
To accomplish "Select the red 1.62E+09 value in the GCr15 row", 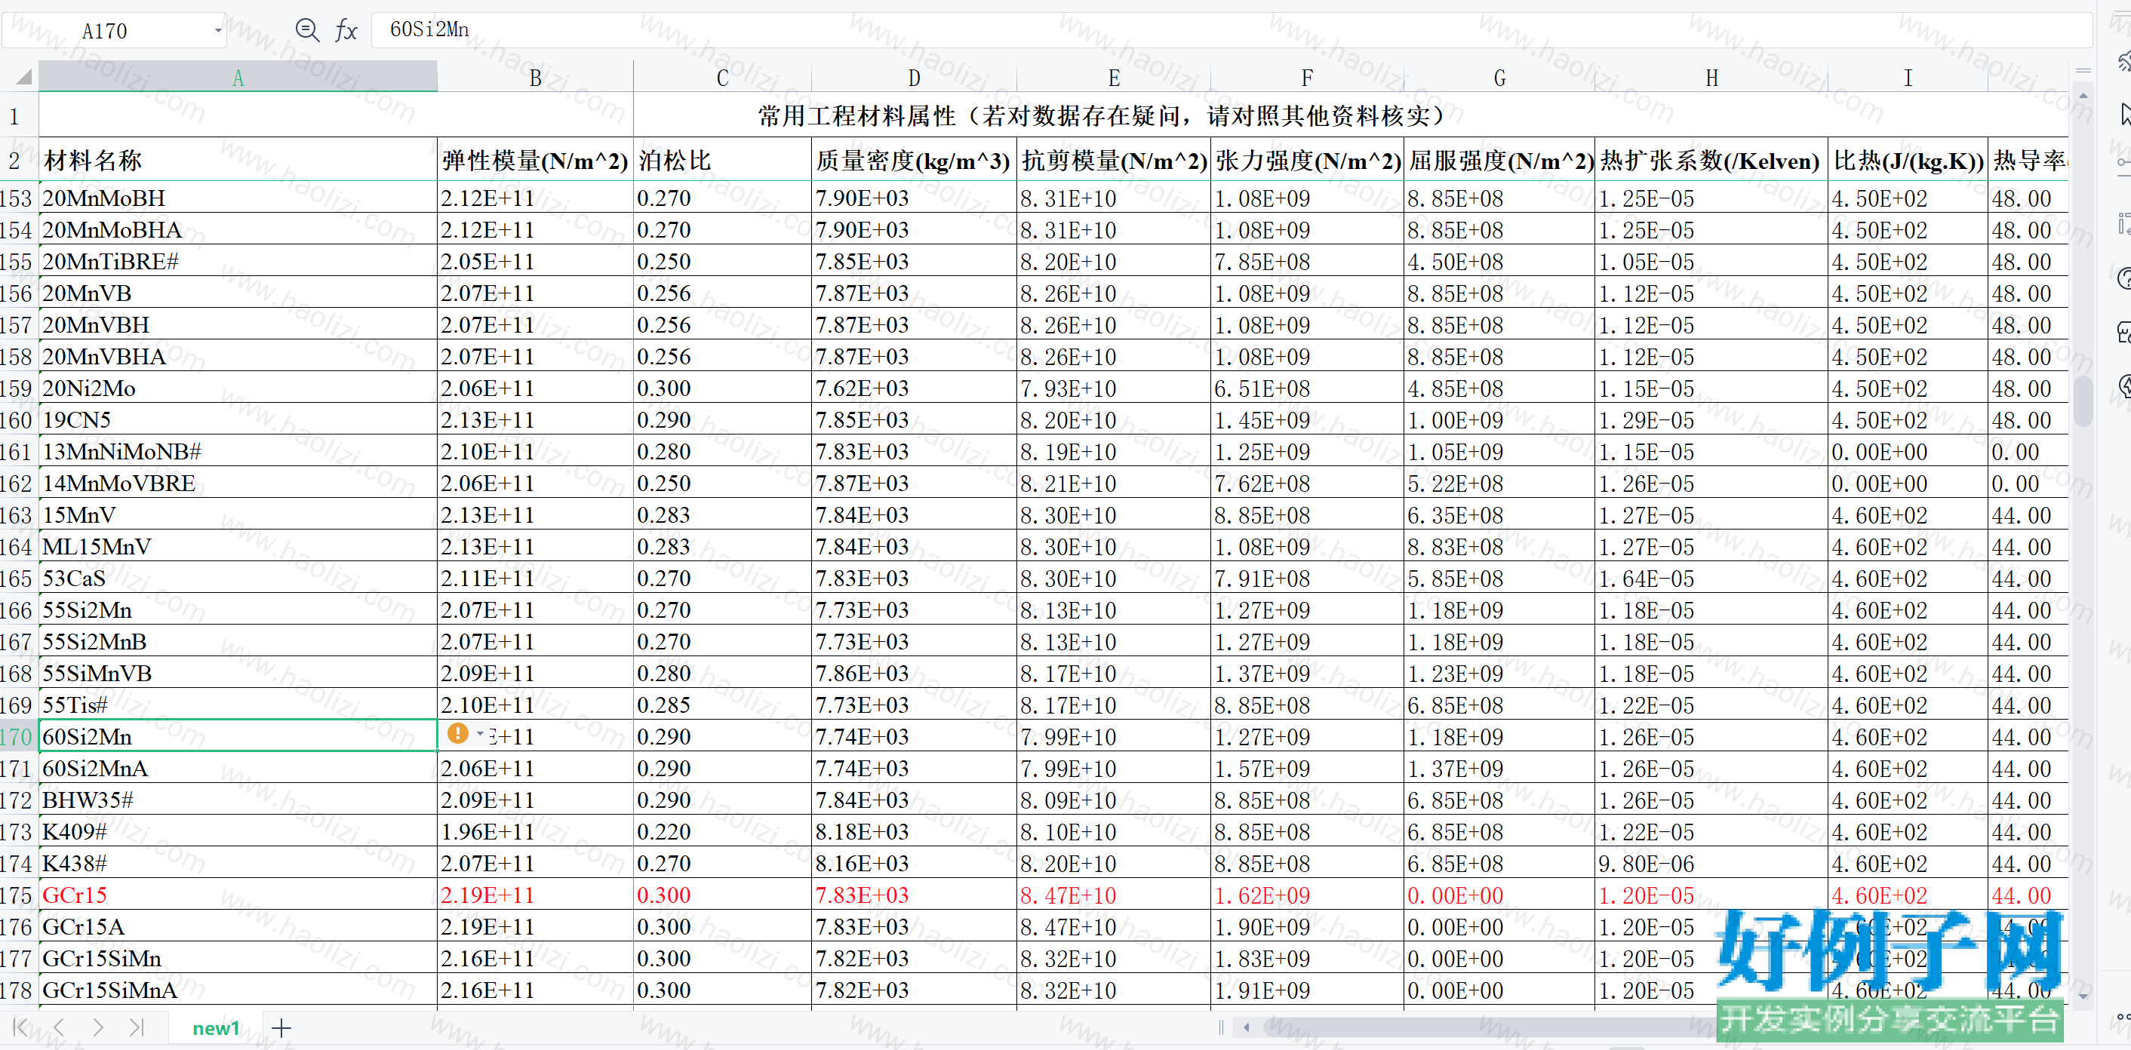I will click(1307, 895).
